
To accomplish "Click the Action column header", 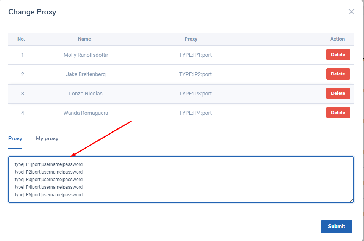I will click(x=337, y=39).
